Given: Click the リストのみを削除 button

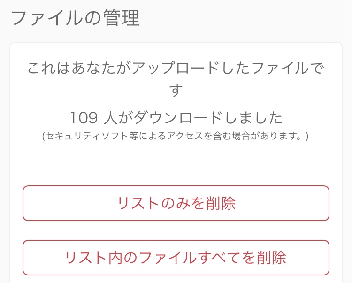Looking at the screenshot, I should tap(176, 203).
